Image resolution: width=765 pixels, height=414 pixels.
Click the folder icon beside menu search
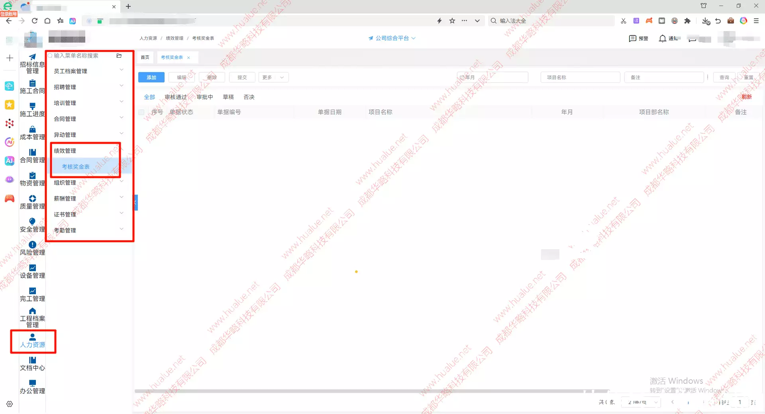[119, 56]
